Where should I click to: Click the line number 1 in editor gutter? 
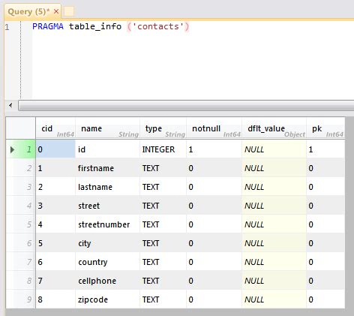click(x=7, y=27)
